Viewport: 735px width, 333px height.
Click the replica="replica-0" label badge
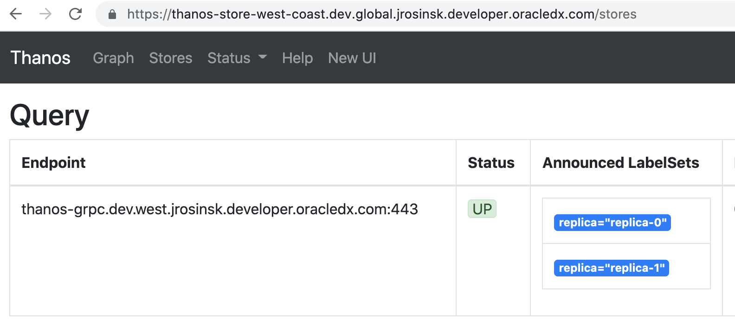click(x=612, y=223)
